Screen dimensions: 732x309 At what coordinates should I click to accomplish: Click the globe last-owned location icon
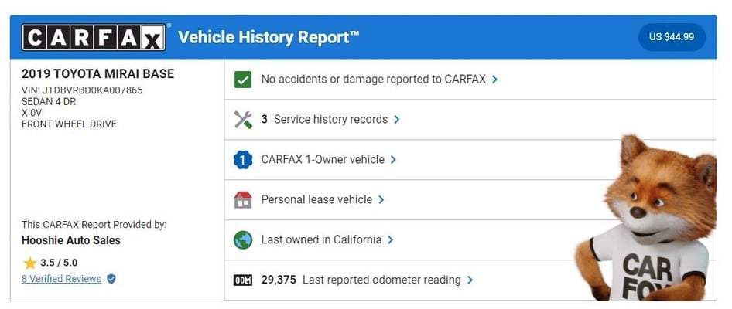243,239
